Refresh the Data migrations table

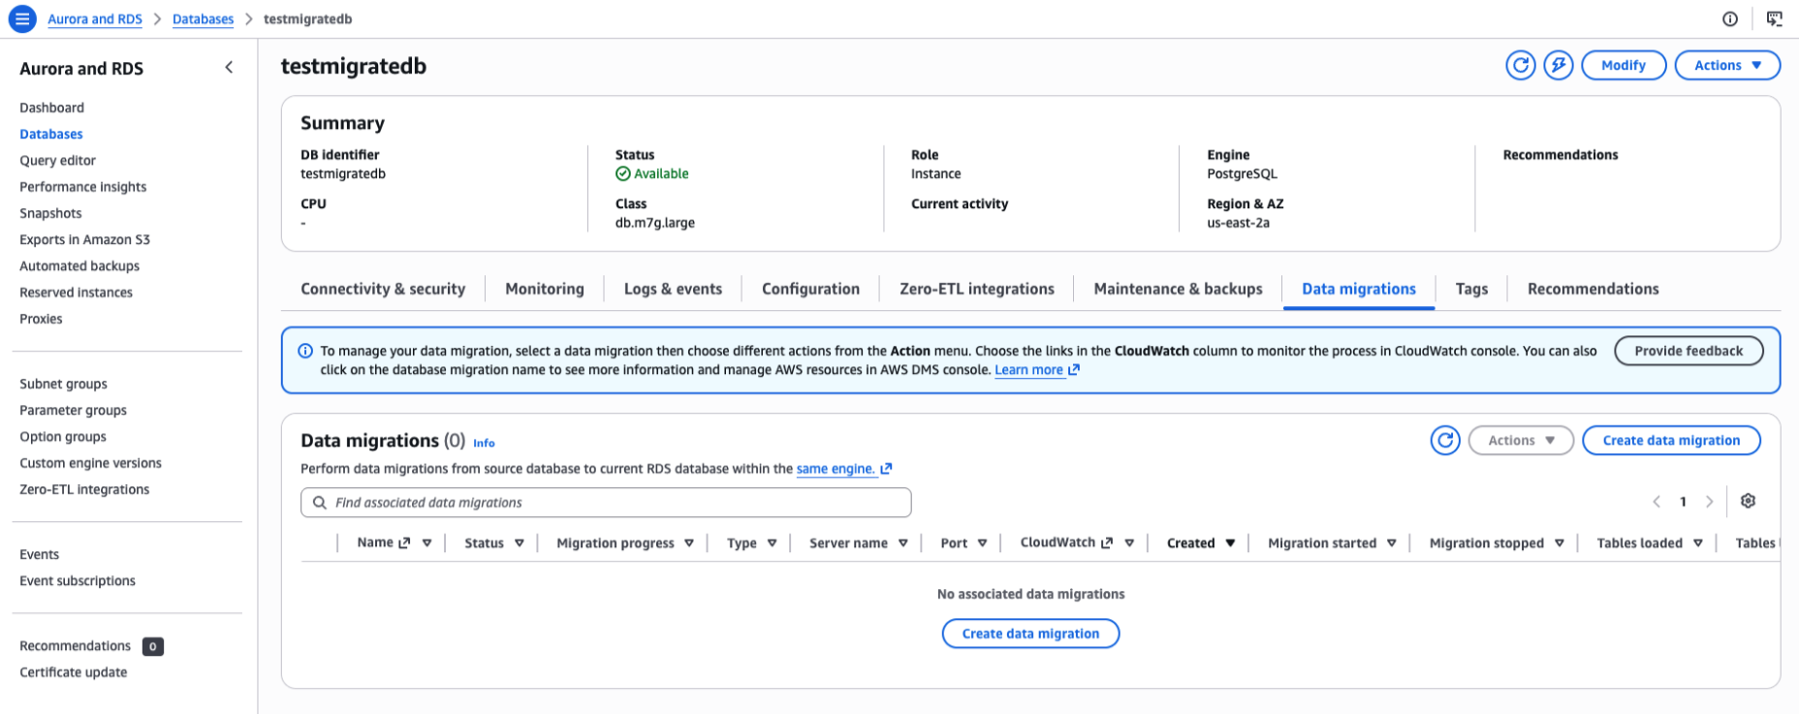click(1445, 440)
